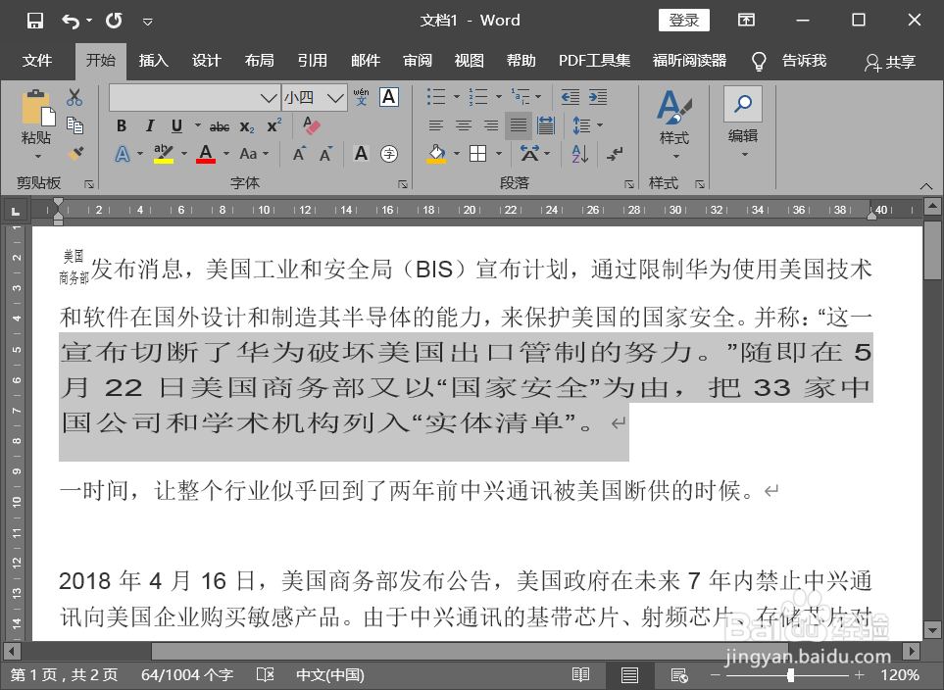Image resolution: width=944 pixels, height=690 pixels.
Task: Click the Save icon in title bar
Action: tap(35, 22)
